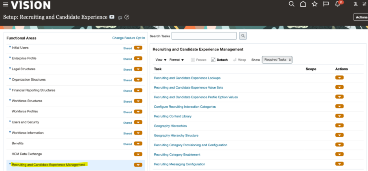Viewport: 368px width, 171px height.
Task: Select Workforce Information functional area
Action: click(x=28, y=133)
